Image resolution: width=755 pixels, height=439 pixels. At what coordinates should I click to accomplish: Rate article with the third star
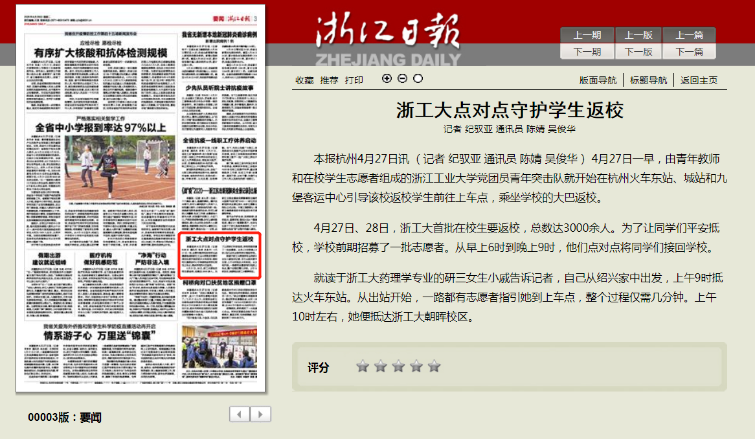(398, 366)
